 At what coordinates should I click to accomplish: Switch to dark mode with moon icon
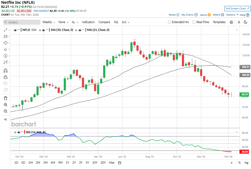coord(245,22)
